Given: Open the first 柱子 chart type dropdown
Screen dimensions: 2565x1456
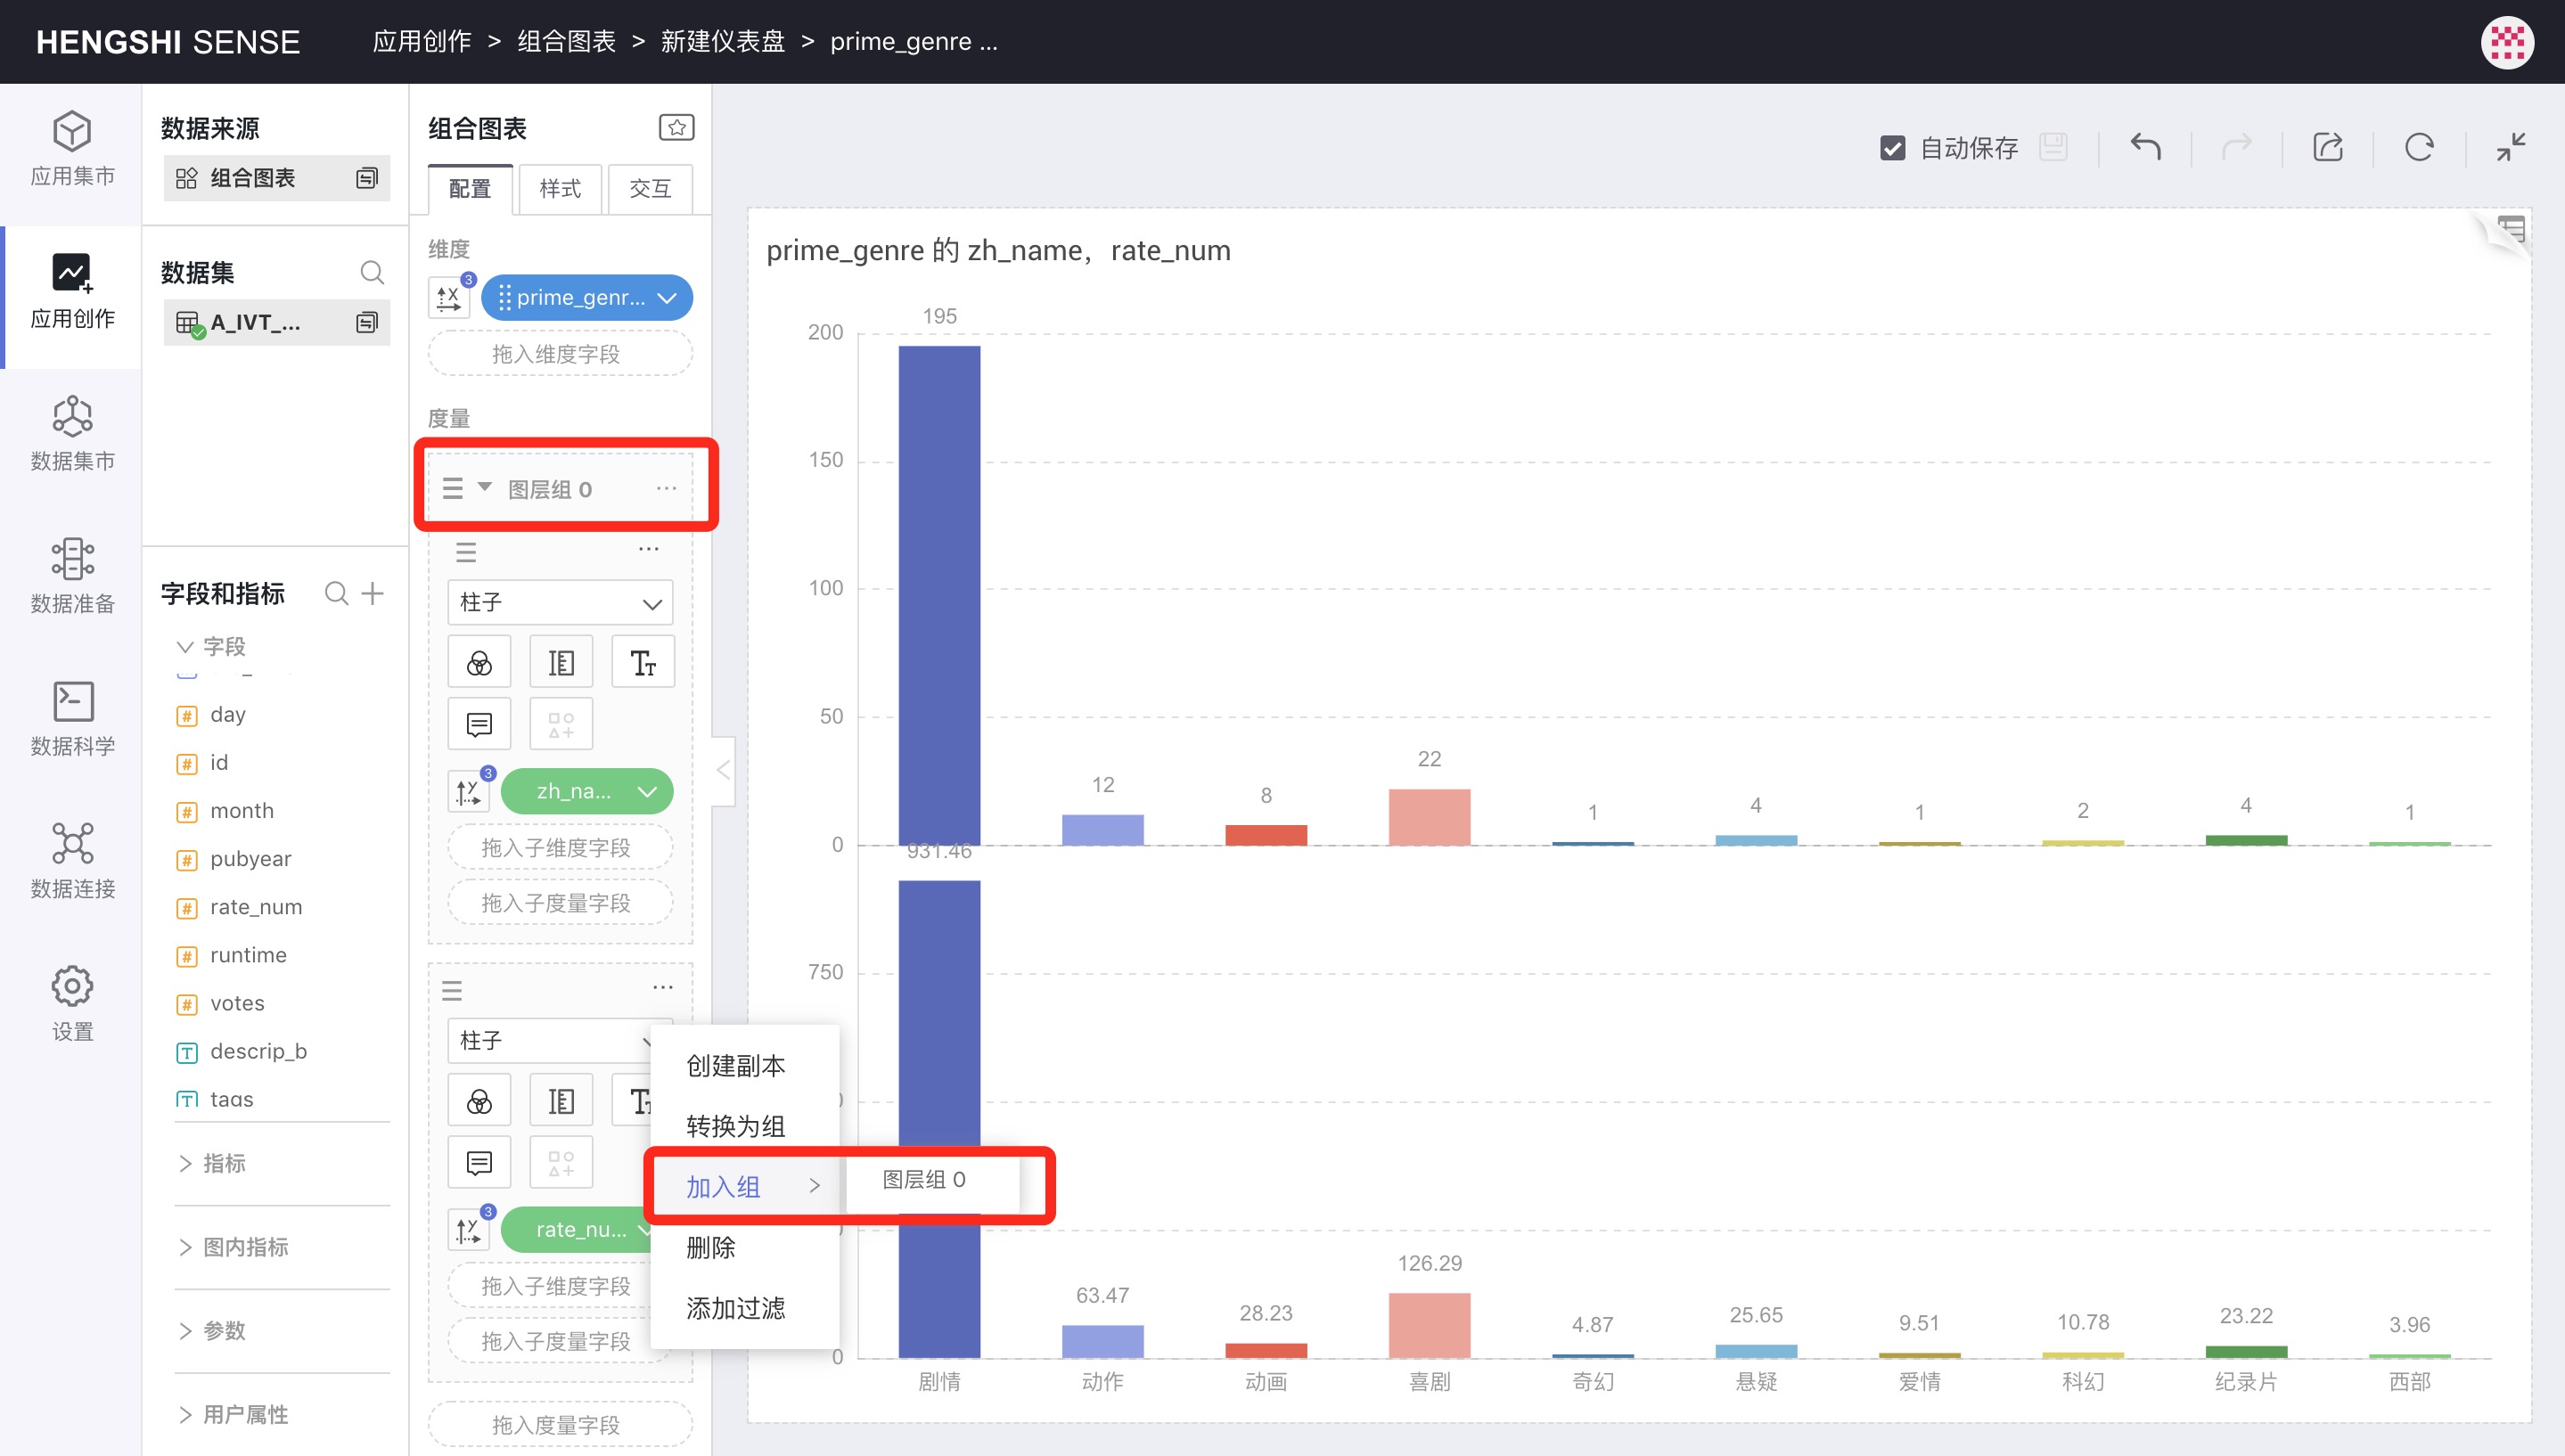Looking at the screenshot, I should (560, 602).
